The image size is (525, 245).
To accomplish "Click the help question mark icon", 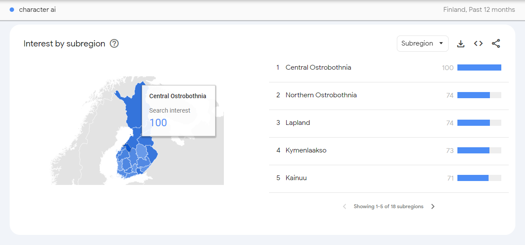I will click(114, 43).
